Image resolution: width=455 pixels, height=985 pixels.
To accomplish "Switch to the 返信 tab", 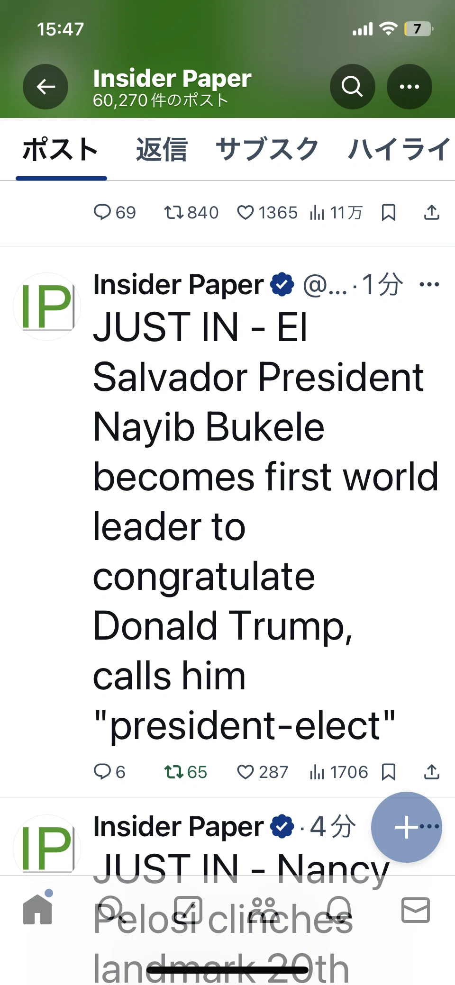I will [162, 149].
